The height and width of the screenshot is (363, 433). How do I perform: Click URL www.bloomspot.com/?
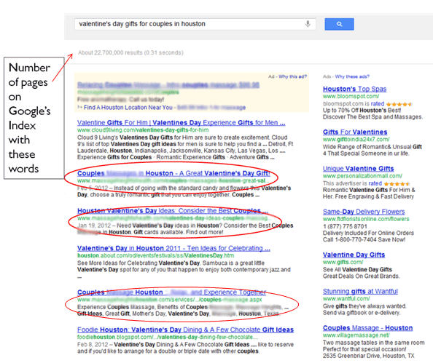[x=351, y=97]
